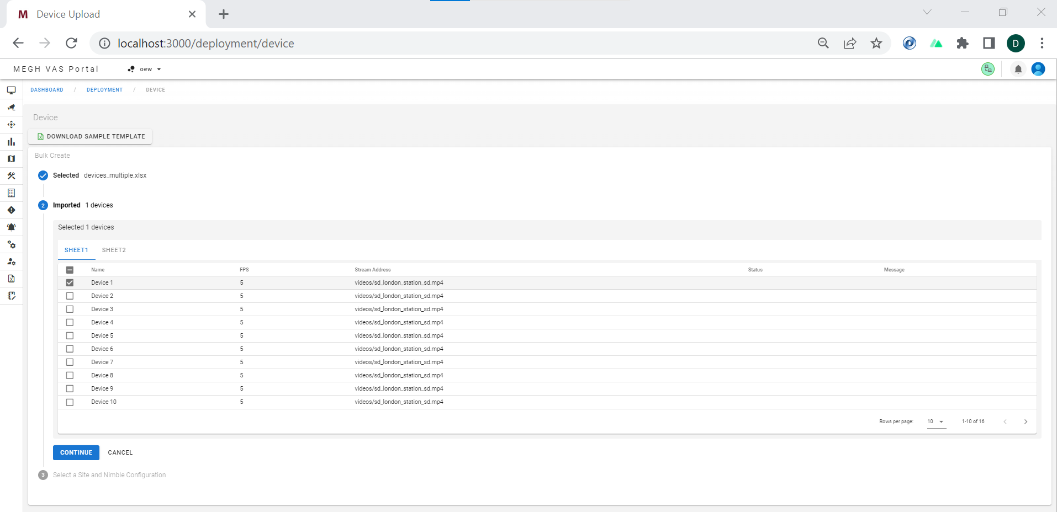Select the SHEET1 tab

pyautogui.click(x=76, y=250)
